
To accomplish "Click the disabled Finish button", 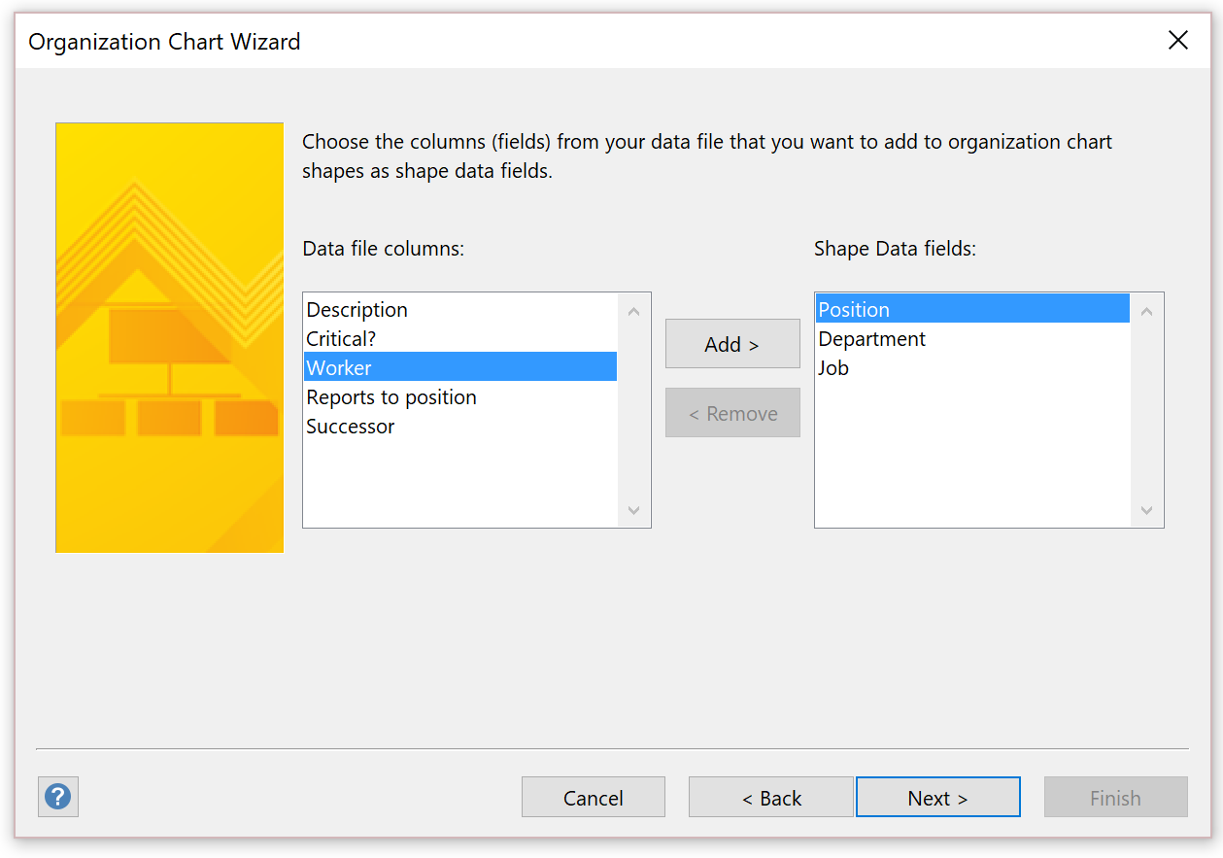I will coord(1115,797).
